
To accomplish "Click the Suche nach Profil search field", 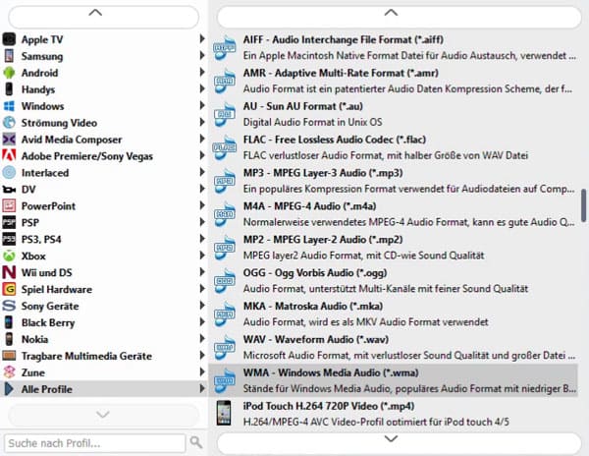I will [94, 442].
